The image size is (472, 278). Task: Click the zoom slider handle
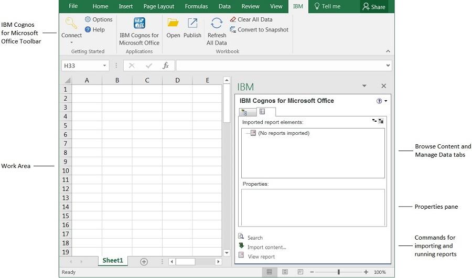(339, 272)
